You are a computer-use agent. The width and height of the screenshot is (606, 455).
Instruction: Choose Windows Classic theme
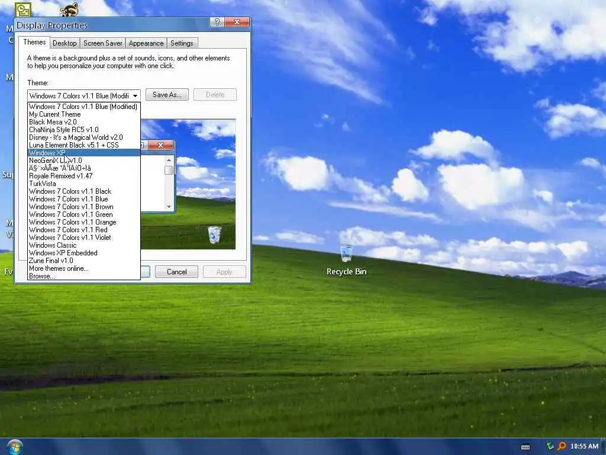point(84,245)
